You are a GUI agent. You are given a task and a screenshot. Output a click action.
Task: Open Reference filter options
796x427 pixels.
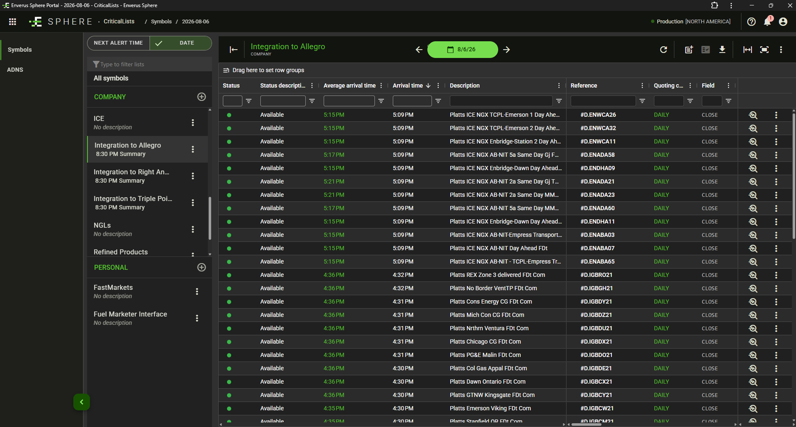click(642, 101)
